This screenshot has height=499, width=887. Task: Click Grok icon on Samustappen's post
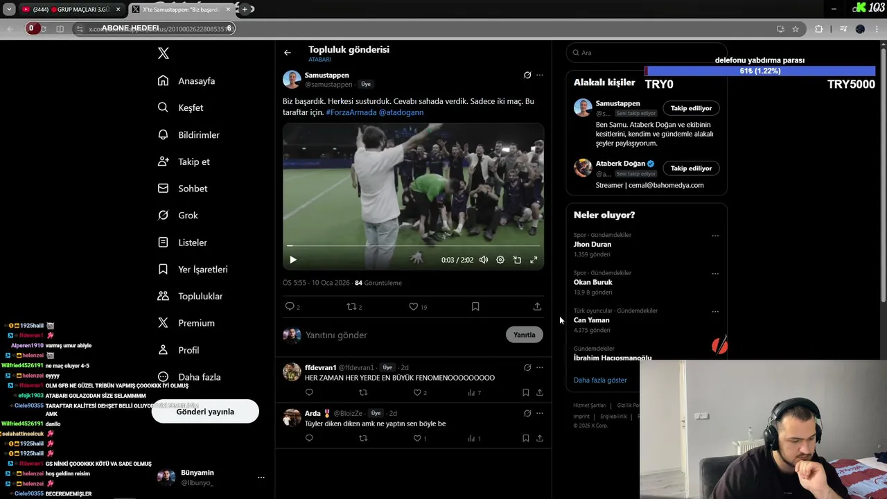[527, 75]
